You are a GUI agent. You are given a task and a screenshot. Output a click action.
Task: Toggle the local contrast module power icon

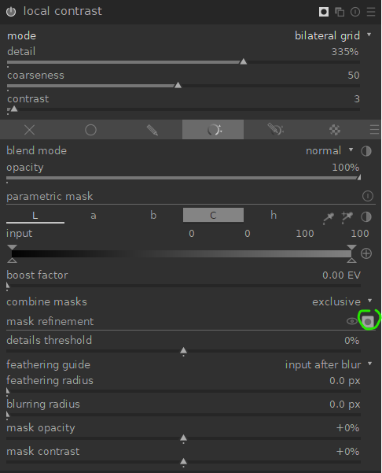(x=11, y=12)
